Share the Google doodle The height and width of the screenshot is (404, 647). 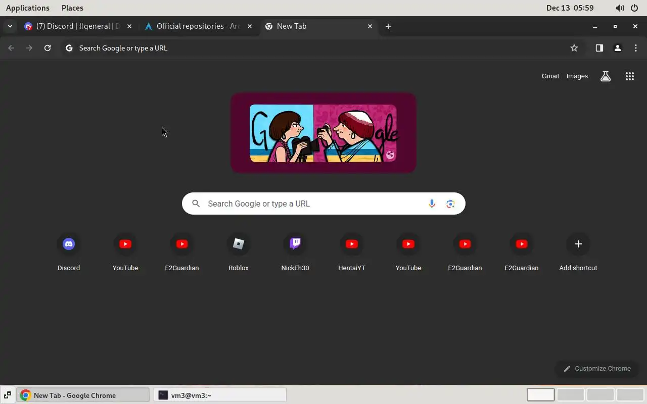click(390, 155)
